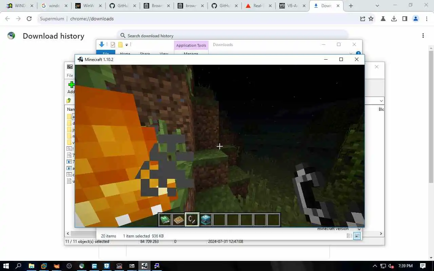Click the taskbar clock showing 7:39 PM

pyautogui.click(x=405, y=266)
